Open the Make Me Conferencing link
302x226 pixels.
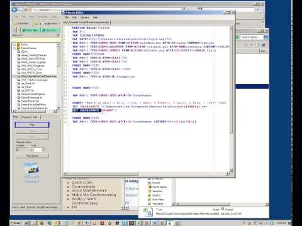94,195
